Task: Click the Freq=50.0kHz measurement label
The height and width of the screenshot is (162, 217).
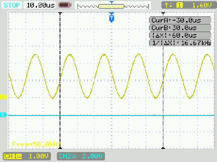Action: tap(37, 144)
